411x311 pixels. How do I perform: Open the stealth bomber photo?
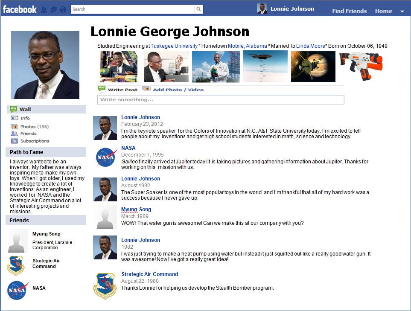(x=265, y=67)
